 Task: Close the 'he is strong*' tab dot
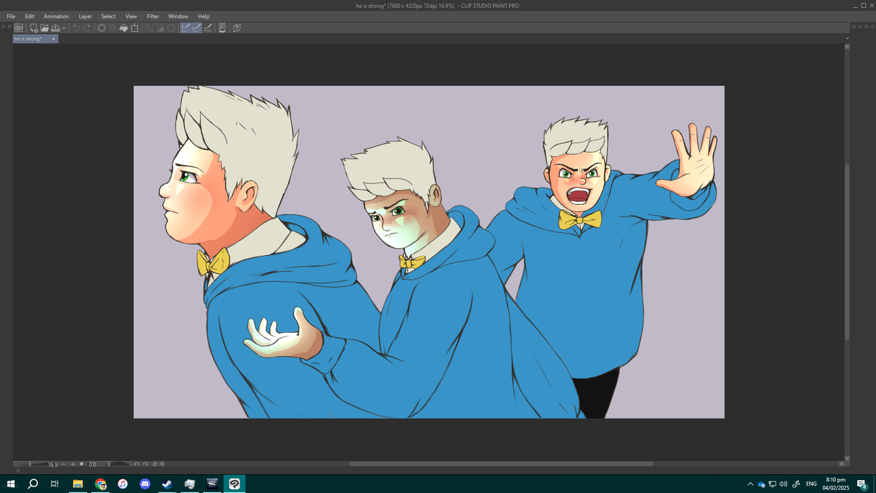[x=53, y=39]
